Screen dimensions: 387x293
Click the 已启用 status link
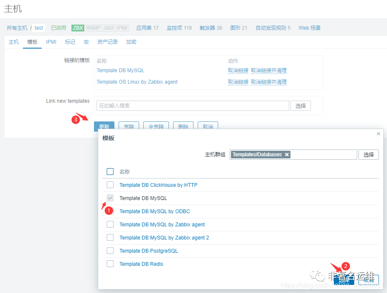pyautogui.click(x=59, y=28)
